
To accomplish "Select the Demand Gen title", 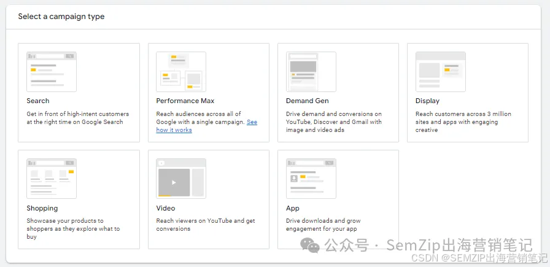I will (x=308, y=101).
